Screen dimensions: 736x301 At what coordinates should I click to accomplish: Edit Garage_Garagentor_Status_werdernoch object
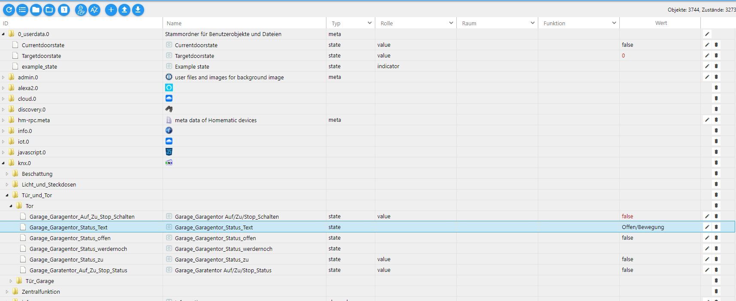click(707, 248)
